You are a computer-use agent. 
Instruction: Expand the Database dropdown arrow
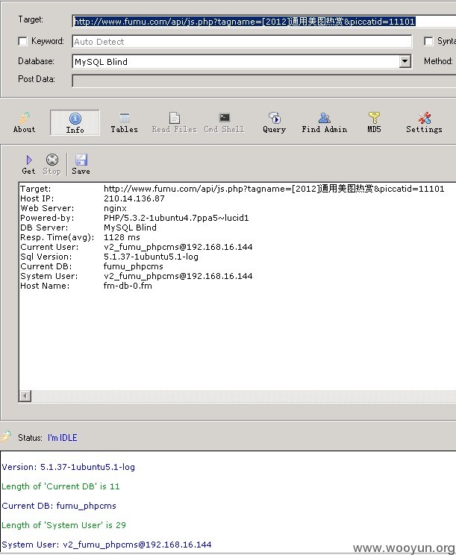coord(405,62)
